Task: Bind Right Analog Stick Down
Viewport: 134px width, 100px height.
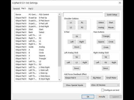Action: pos(106,68)
